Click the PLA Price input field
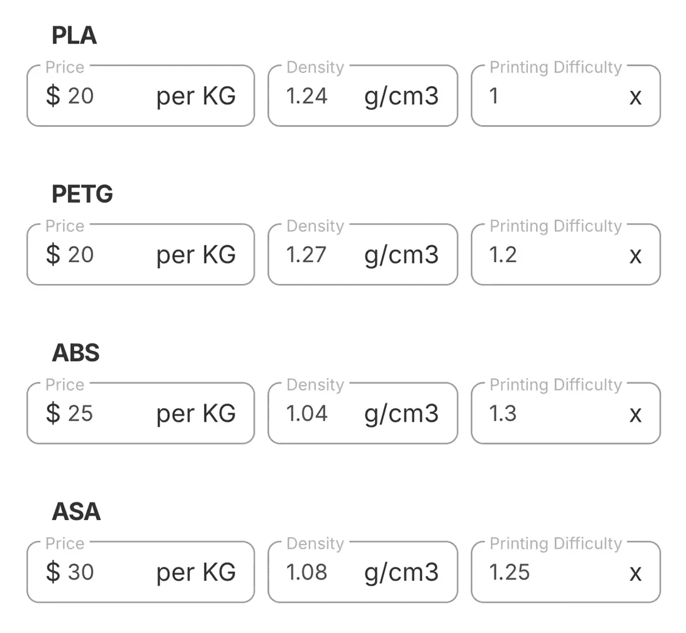686x633 pixels. coord(103,96)
